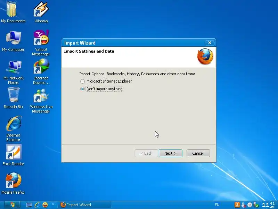This screenshot has width=278, height=209.
Task: Select the My Computer desktop icon
Action: (x=13, y=41)
